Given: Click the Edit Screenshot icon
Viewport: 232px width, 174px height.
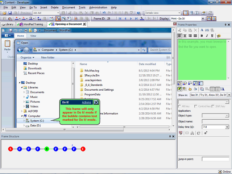Looking at the screenshot, I should (51, 18).
